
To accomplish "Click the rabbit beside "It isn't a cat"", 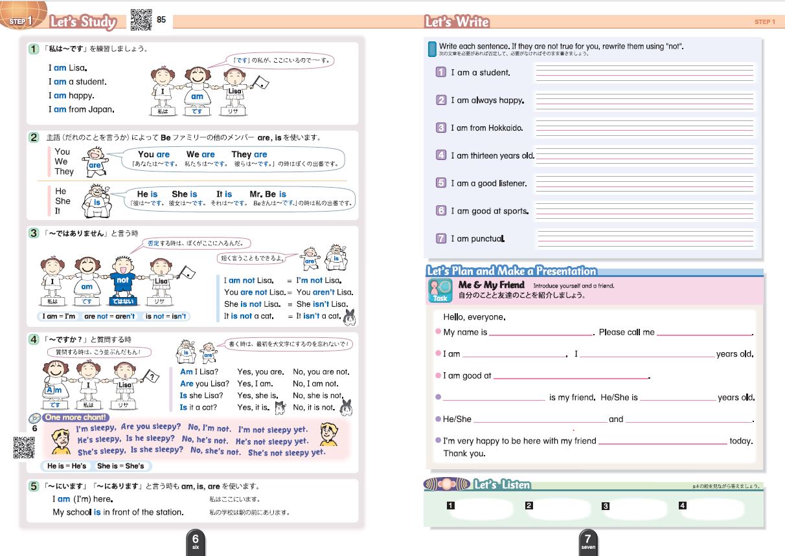I will [351, 315].
